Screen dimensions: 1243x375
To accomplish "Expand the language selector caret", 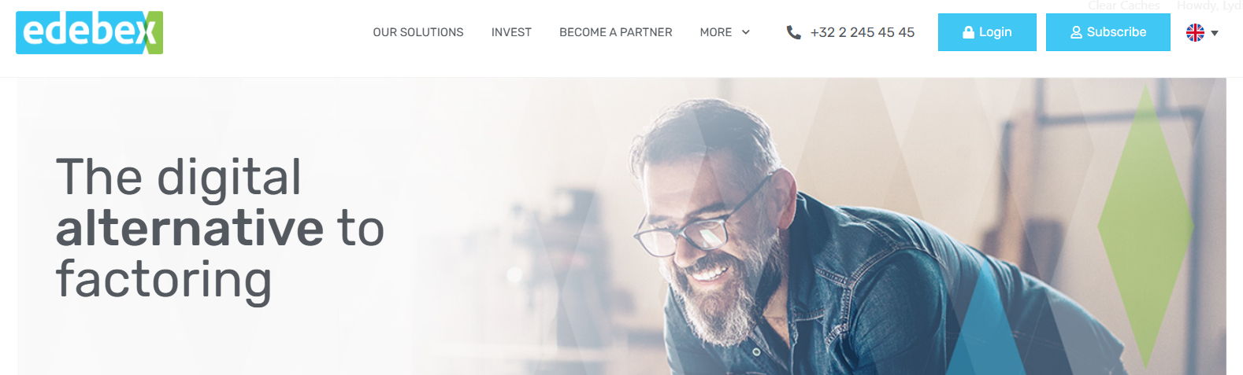I will coord(1215,33).
